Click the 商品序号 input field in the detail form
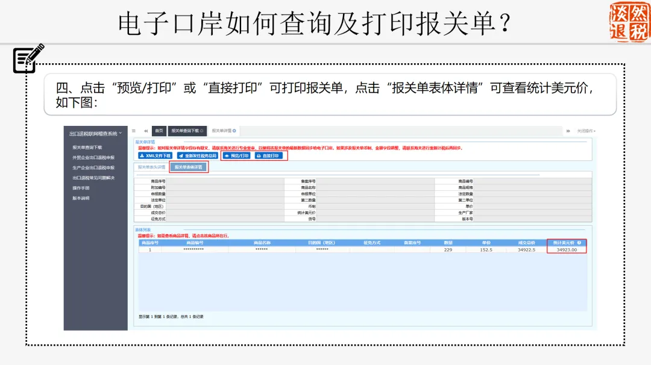Screen dimensions: 651x365 point(225,181)
